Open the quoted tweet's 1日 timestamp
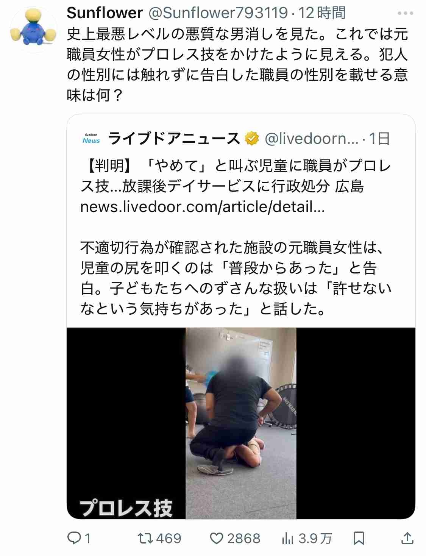426x556 pixels. tap(379, 139)
